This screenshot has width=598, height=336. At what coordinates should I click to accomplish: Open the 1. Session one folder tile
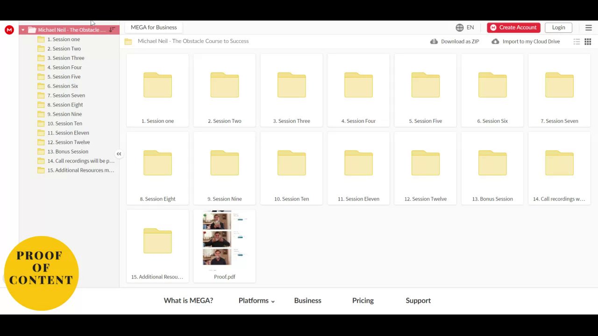coord(157,90)
